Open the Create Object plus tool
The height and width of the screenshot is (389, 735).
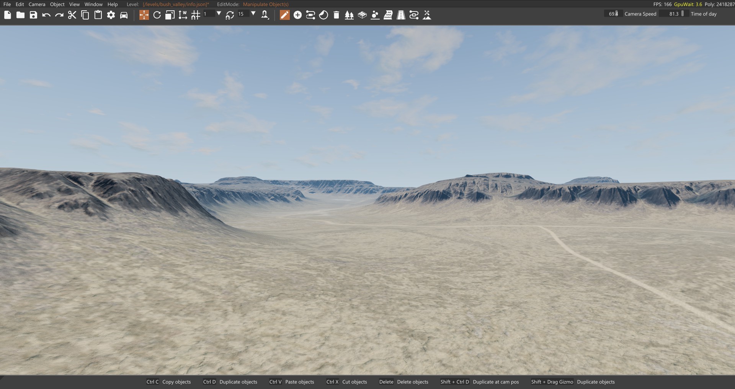pyautogui.click(x=297, y=15)
